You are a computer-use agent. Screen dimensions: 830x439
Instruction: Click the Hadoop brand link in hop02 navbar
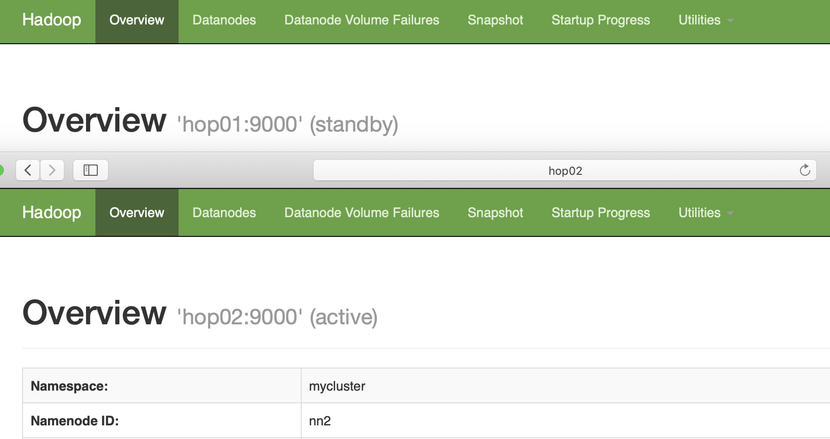pos(52,213)
